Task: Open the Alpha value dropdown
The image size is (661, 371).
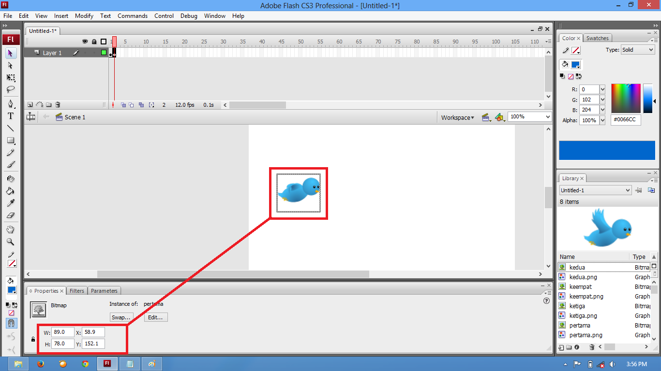Action: point(602,120)
